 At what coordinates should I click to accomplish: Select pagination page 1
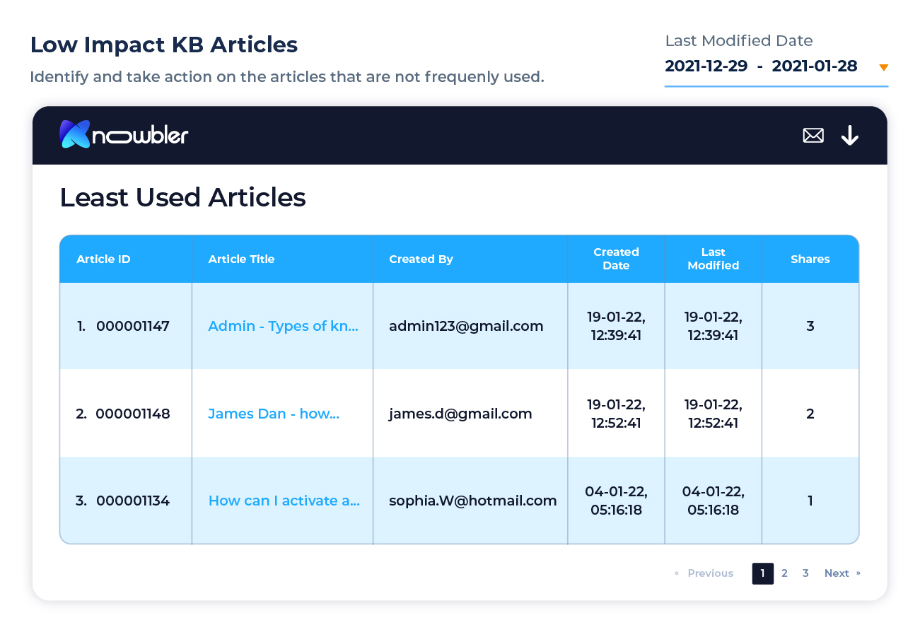(x=762, y=573)
